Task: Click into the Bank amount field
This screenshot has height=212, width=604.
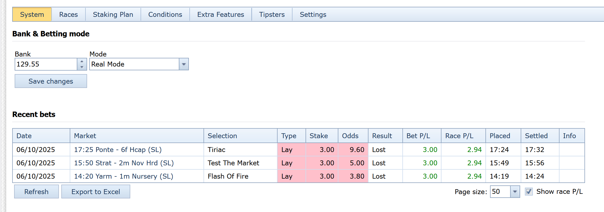Action: click(46, 64)
